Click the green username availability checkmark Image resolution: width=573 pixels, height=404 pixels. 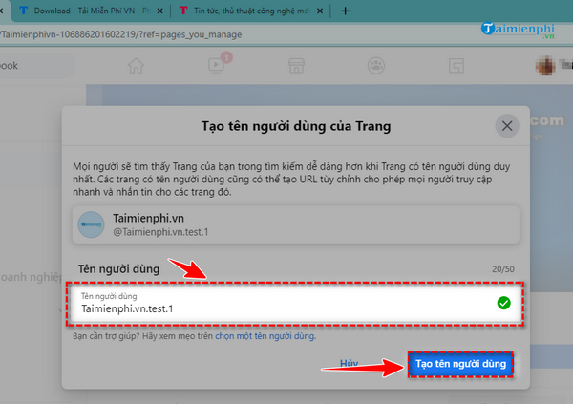tap(503, 303)
